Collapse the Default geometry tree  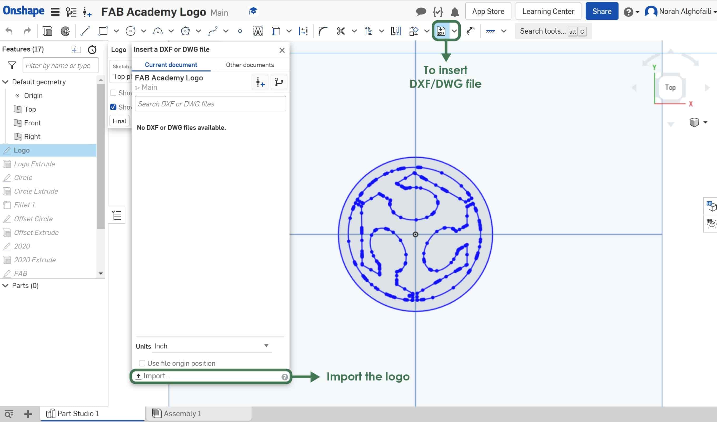(x=6, y=82)
